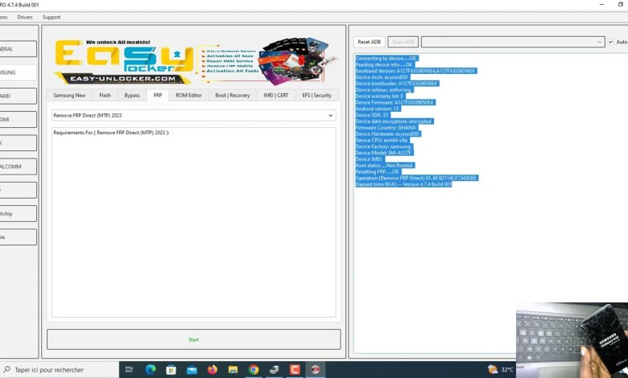Click the 'Device Model: SM-A127F' log line

(384, 153)
